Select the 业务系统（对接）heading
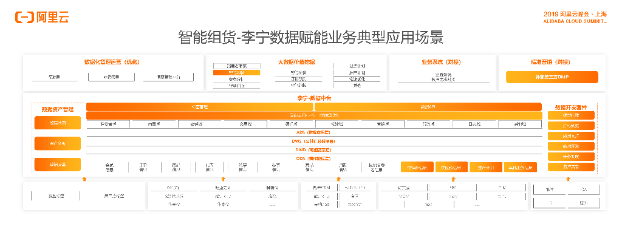The image size is (622, 249). tap(441, 62)
